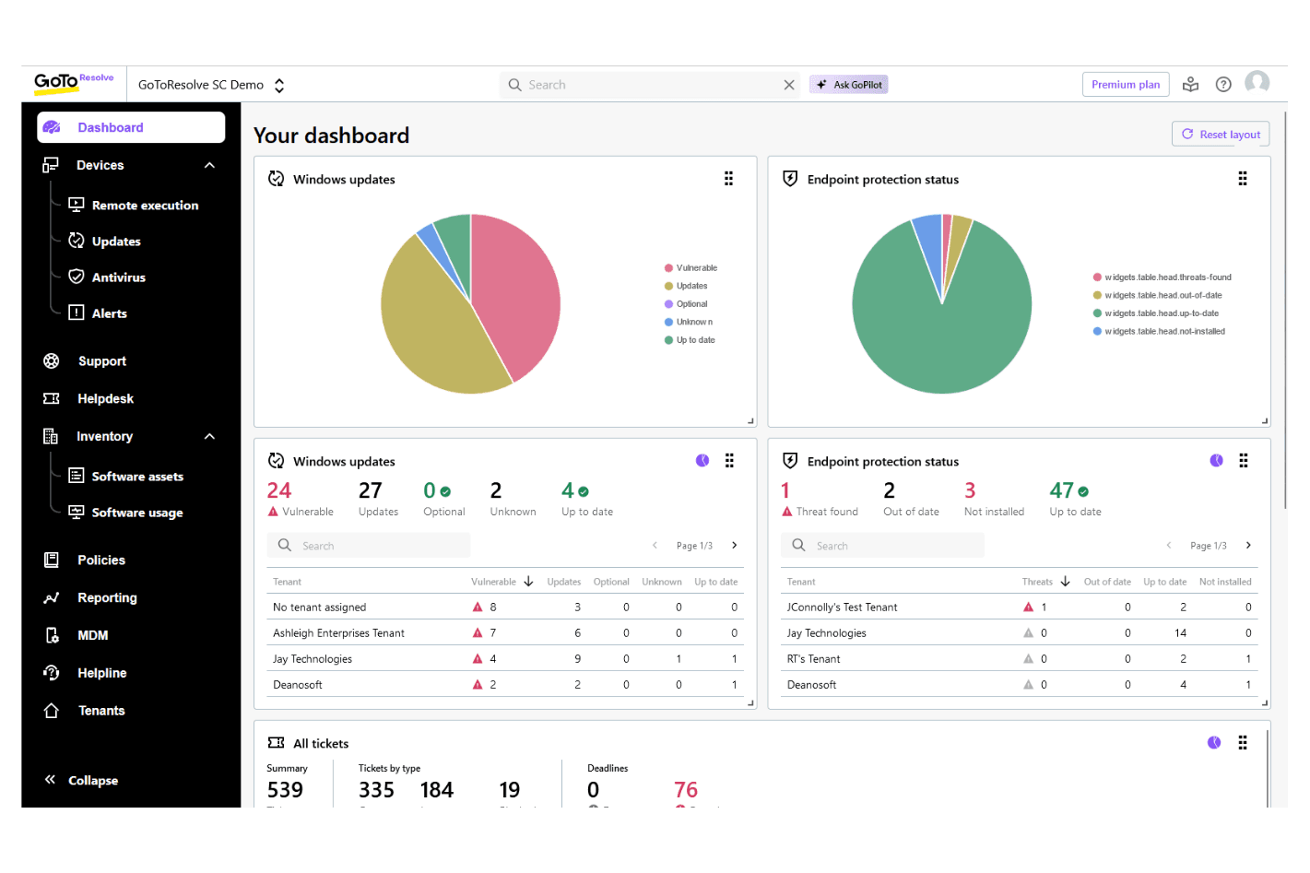Open drag handle menu of Windows updates pie widget
The image size is (1310, 873).
[x=728, y=179]
